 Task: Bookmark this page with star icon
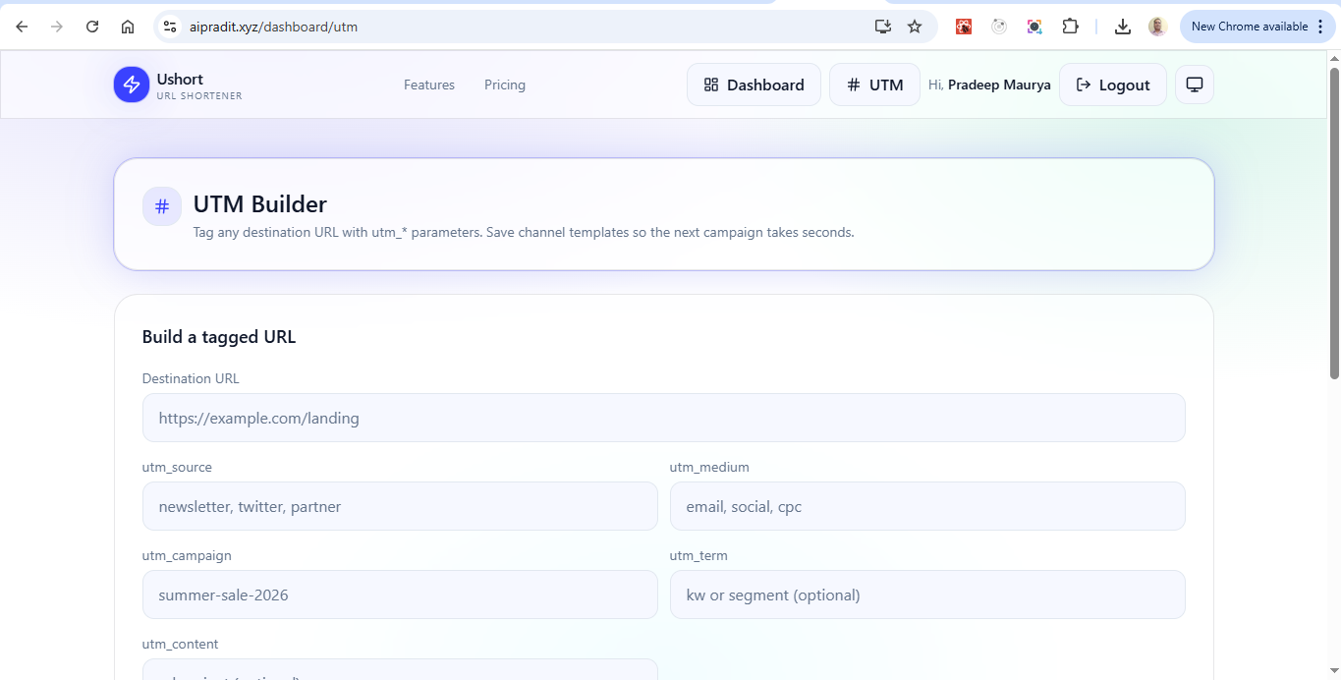pos(915,27)
